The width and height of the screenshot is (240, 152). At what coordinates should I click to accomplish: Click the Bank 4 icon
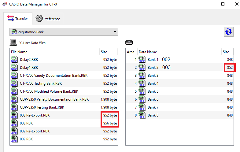pyautogui.click(x=142, y=83)
